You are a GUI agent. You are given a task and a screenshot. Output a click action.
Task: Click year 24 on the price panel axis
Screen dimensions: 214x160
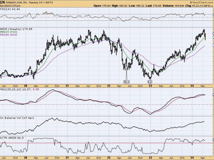tap(192, 86)
